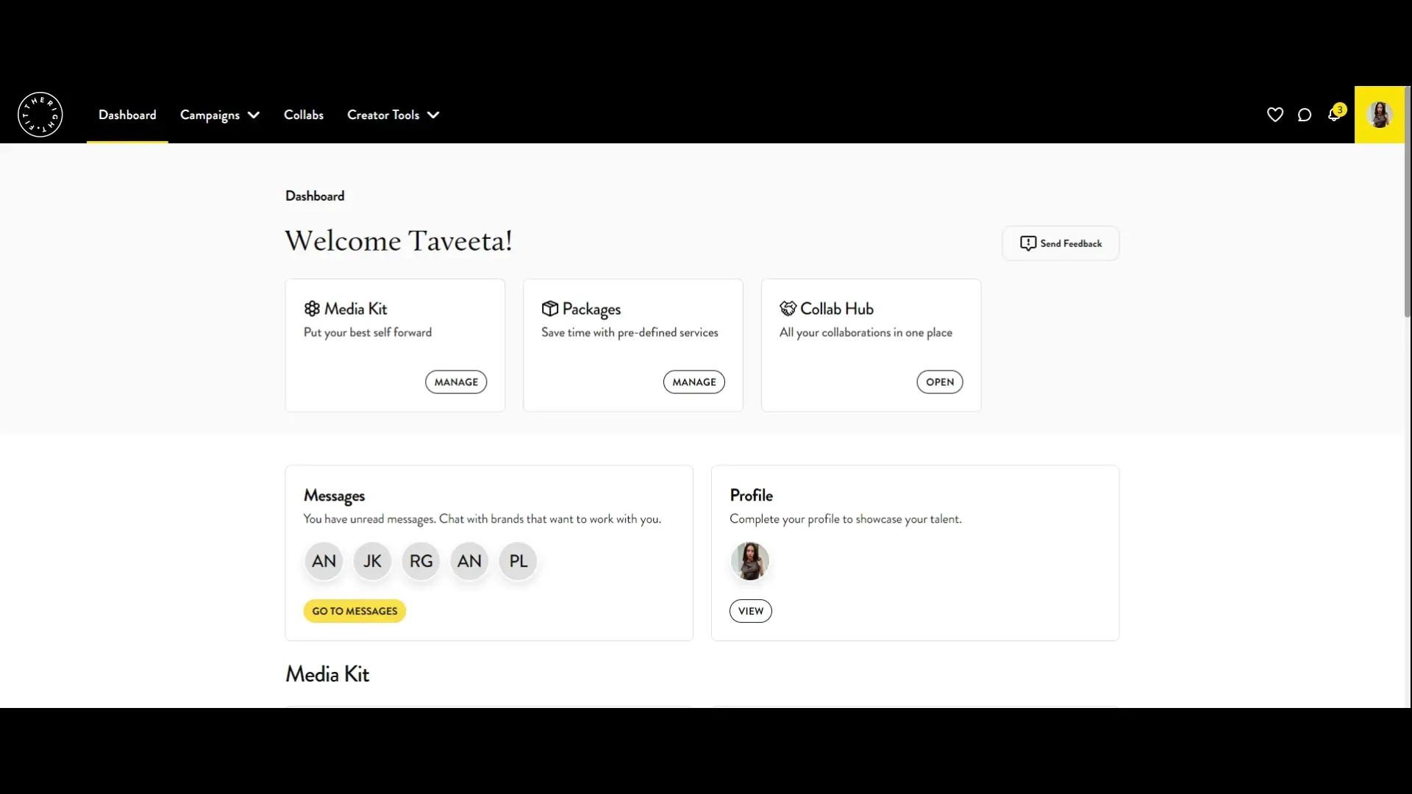Open the Collabs nav item

[304, 115]
